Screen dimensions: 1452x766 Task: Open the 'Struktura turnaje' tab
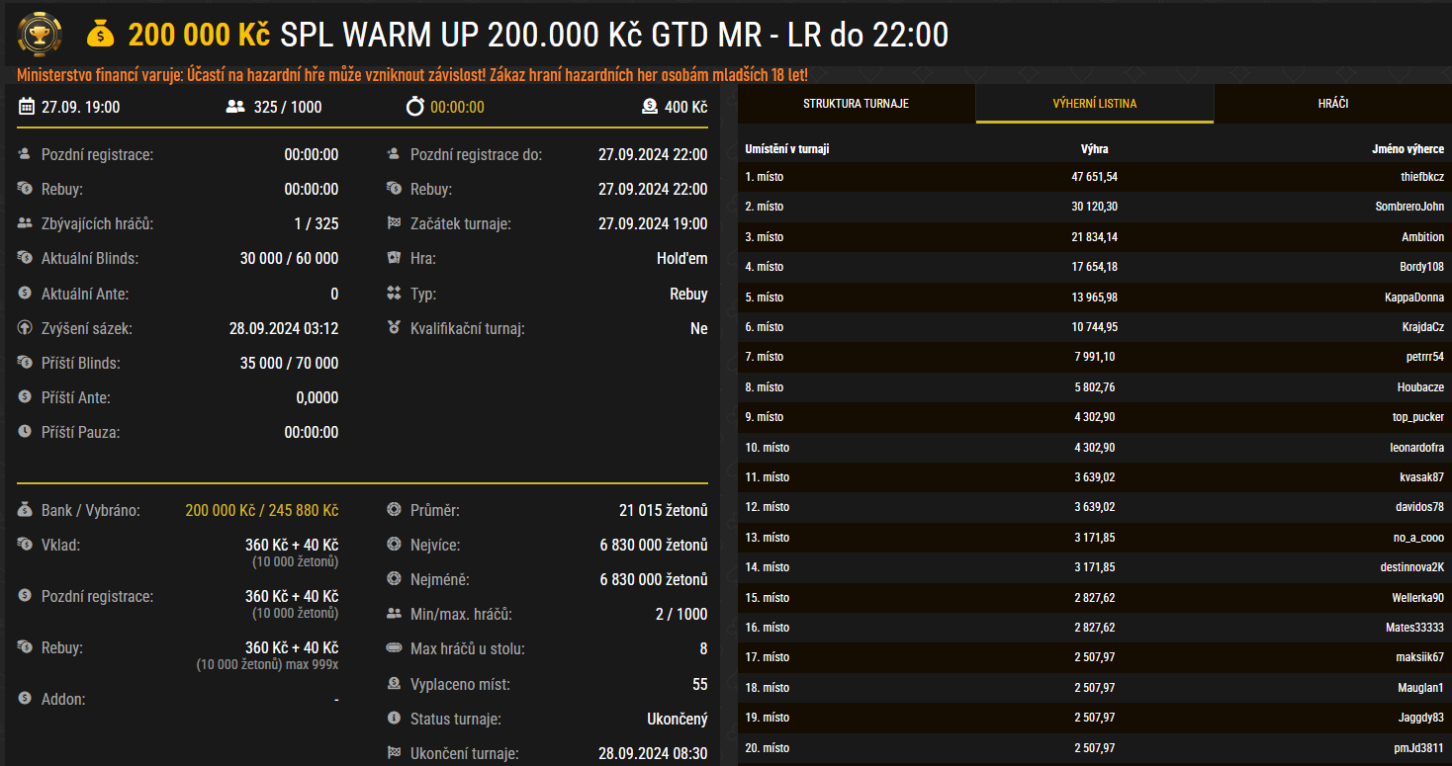tap(857, 103)
